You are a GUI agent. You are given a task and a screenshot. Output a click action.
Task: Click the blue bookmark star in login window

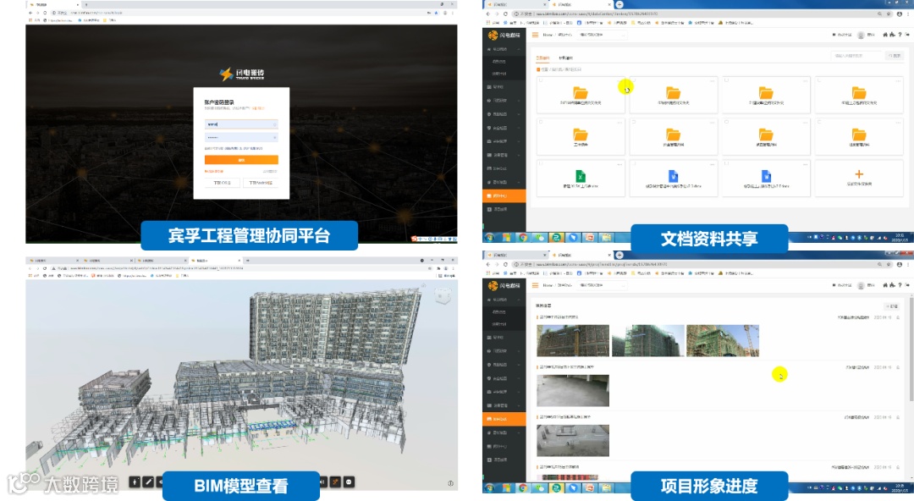[x=436, y=12]
